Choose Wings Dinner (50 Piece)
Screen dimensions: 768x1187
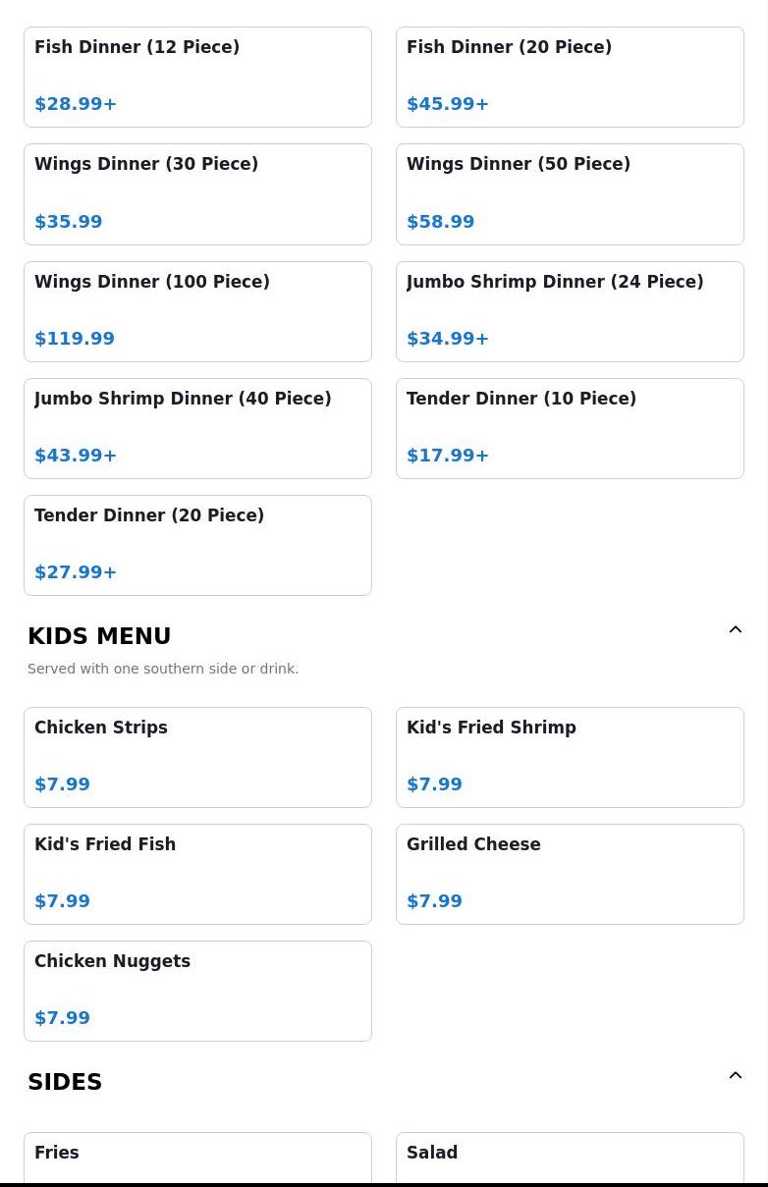570,194
